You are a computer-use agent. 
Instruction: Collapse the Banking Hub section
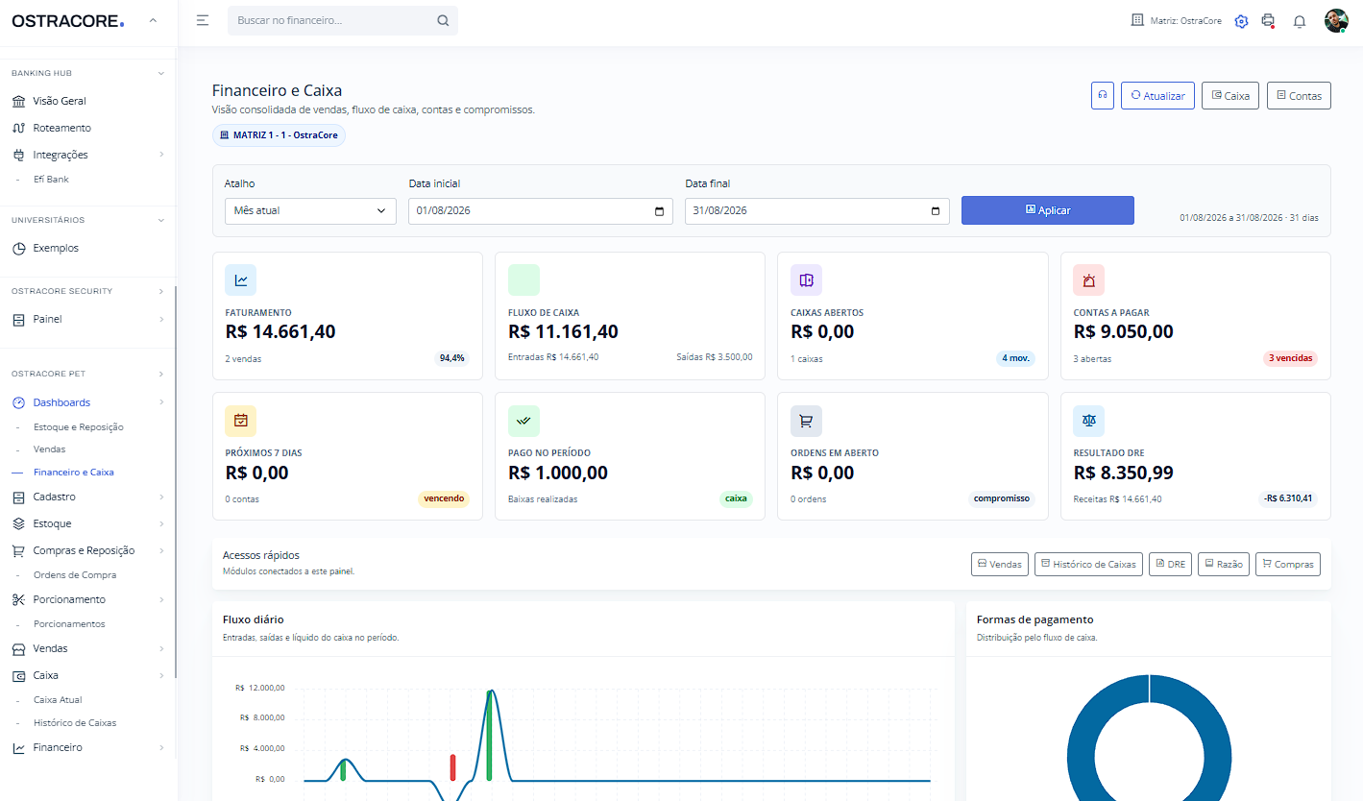tap(161, 73)
